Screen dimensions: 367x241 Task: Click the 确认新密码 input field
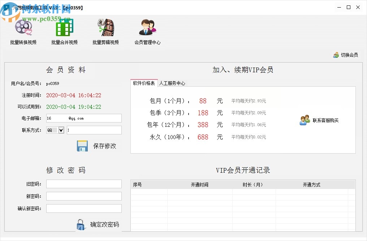click(84, 208)
